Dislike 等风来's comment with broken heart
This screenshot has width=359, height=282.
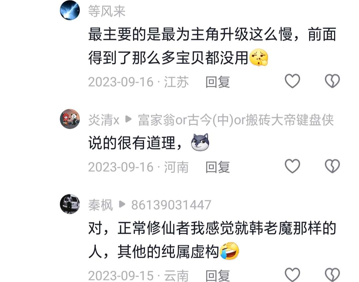[x=332, y=81]
